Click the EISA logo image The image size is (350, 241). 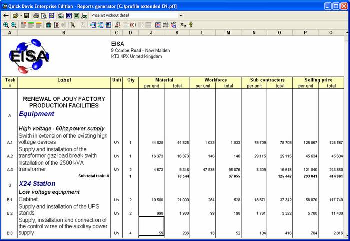click(29, 56)
